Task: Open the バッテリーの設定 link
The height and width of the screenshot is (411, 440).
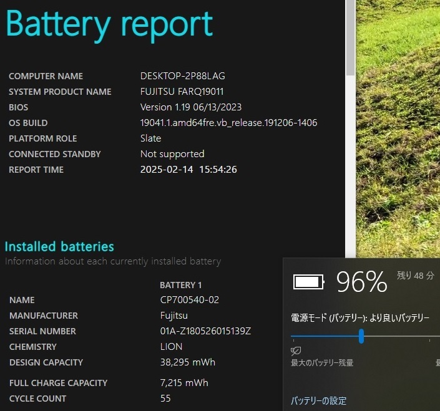Action: click(x=318, y=400)
